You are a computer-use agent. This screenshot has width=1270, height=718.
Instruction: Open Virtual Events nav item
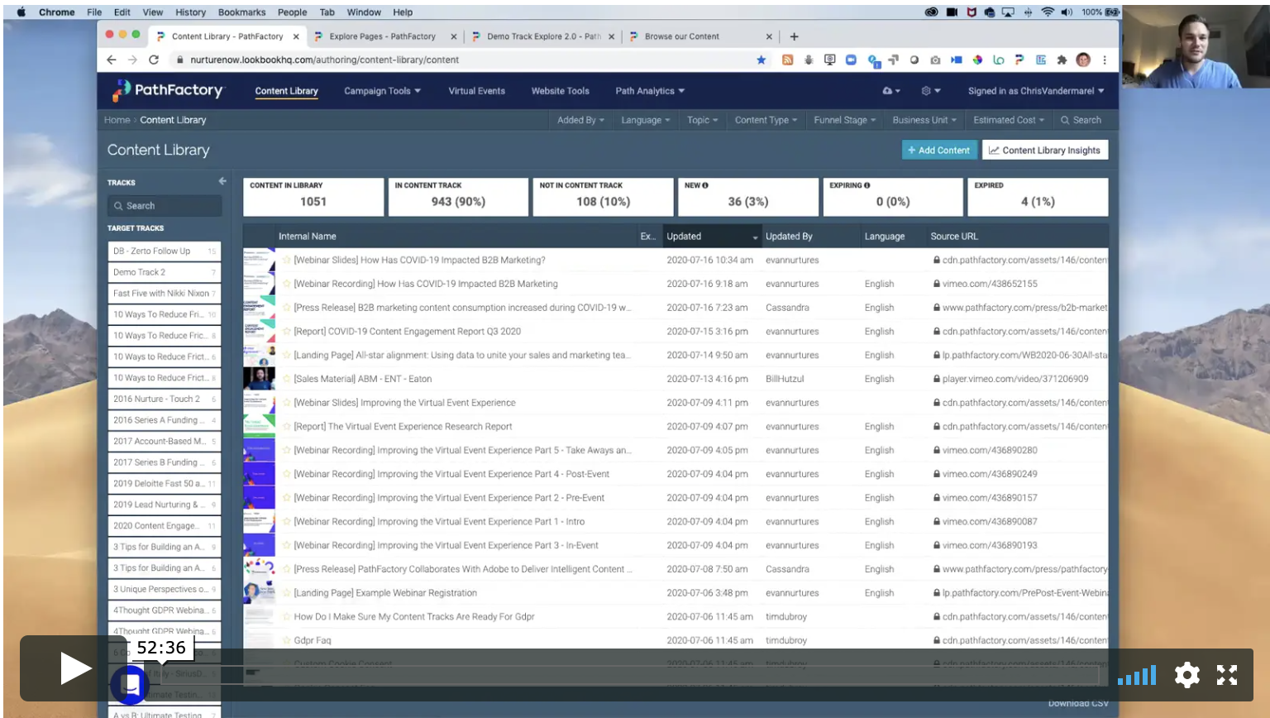[x=476, y=91]
